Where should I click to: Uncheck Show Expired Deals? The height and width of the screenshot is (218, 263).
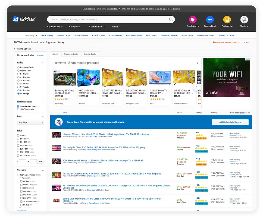click(18, 107)
